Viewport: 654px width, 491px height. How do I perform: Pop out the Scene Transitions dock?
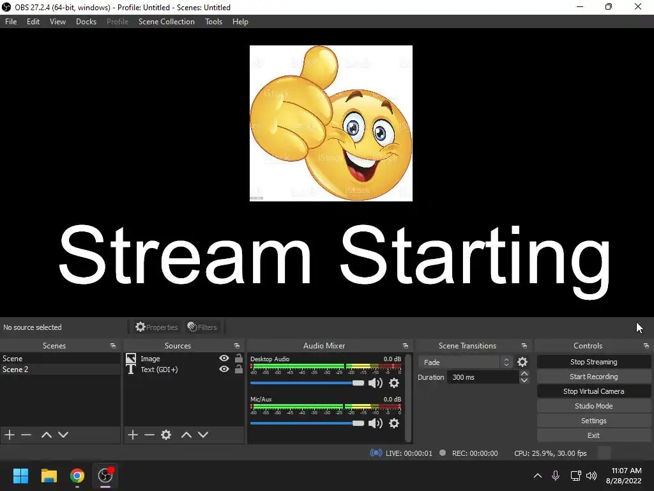click(x=524, y=346)
